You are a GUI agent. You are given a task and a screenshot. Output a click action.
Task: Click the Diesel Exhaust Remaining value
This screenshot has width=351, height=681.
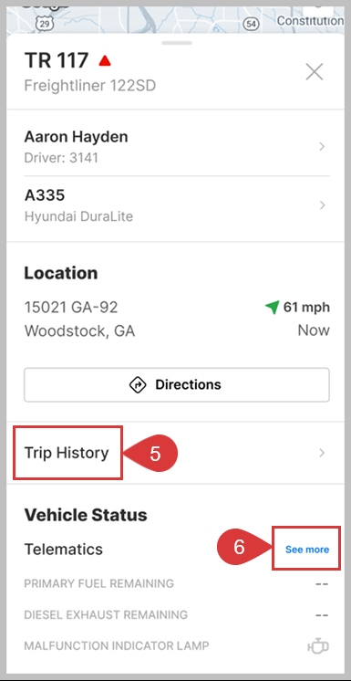322,615
